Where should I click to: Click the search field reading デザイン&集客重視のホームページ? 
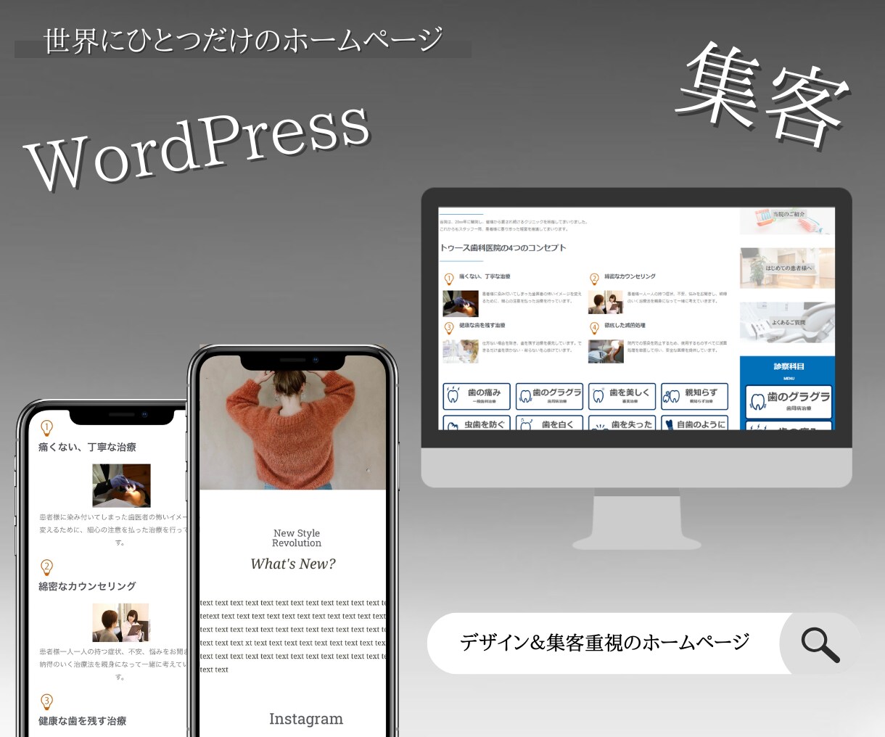click(604, 643)
